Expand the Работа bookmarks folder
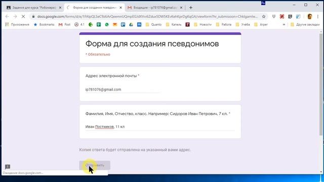Image resolution: width=324 pixels, height=182 pixels. point(224,25)
